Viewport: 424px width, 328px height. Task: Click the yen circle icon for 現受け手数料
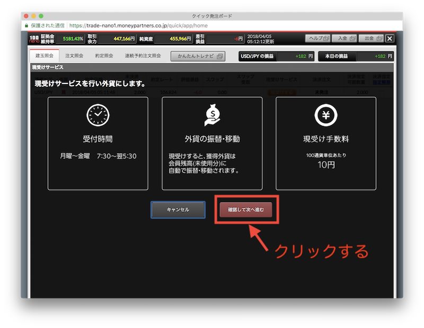tap(326, 115)
